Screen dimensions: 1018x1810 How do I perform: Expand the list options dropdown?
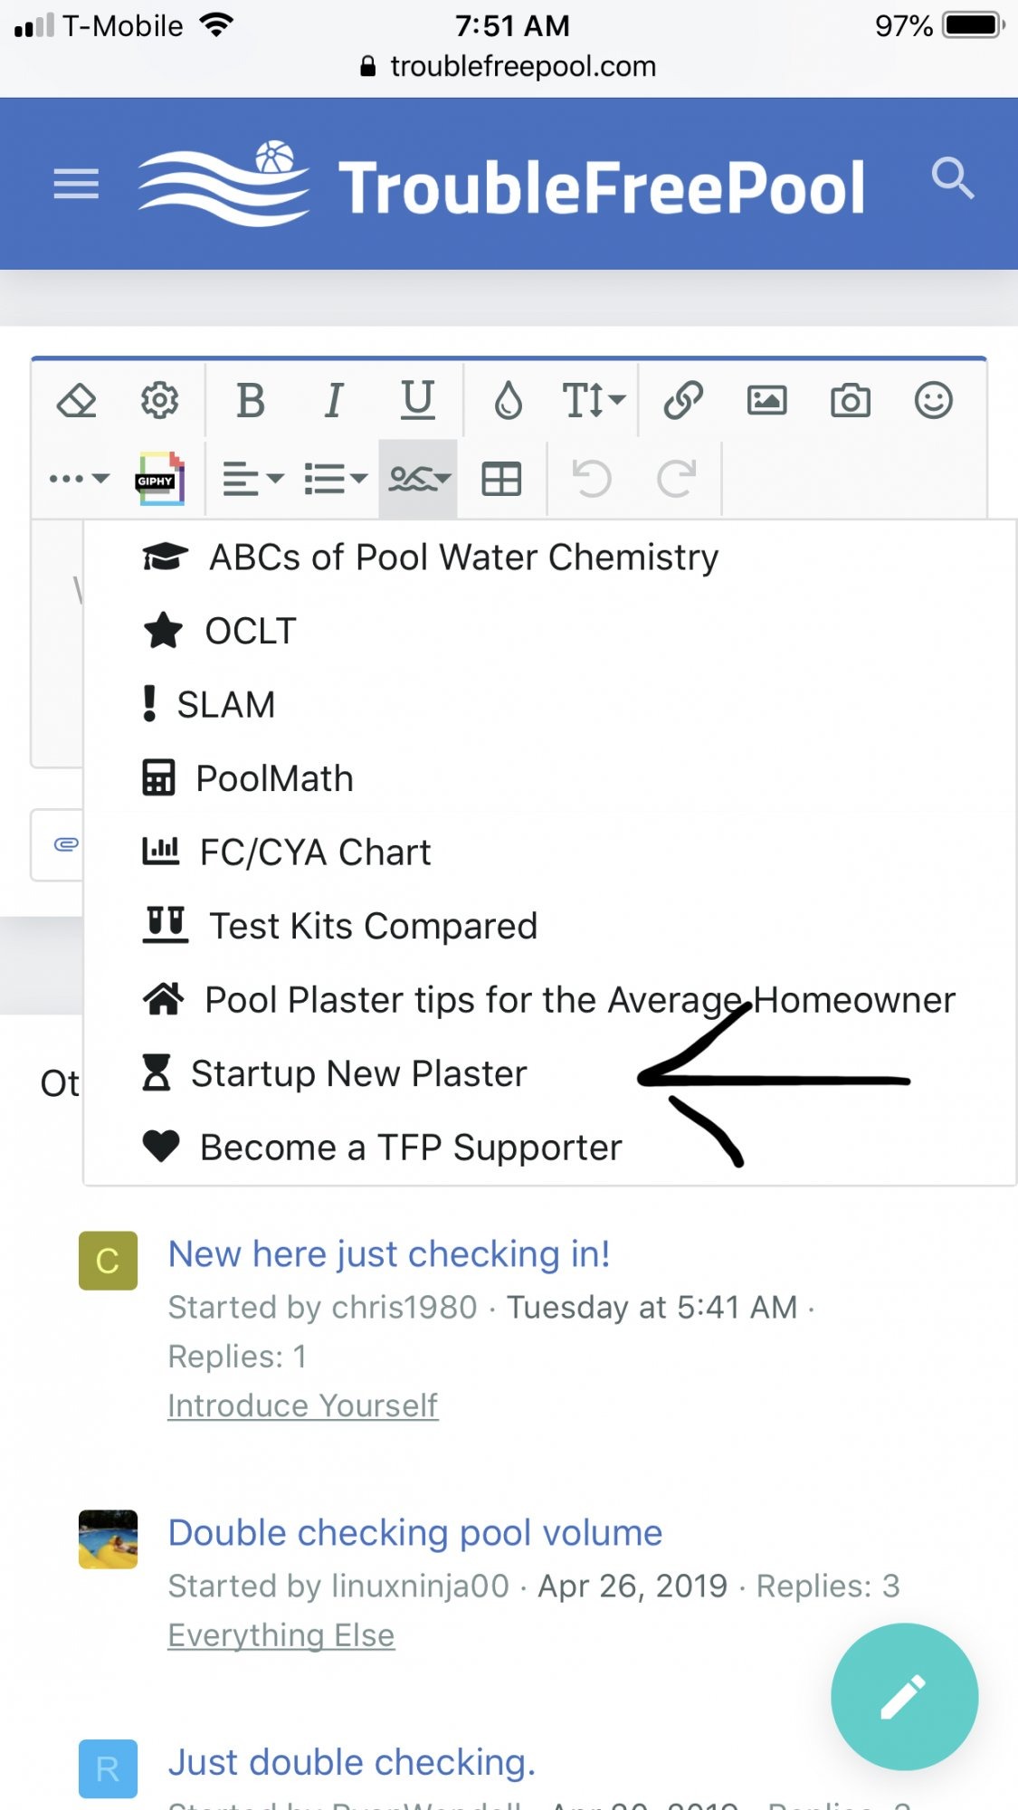tap(336, 479)
